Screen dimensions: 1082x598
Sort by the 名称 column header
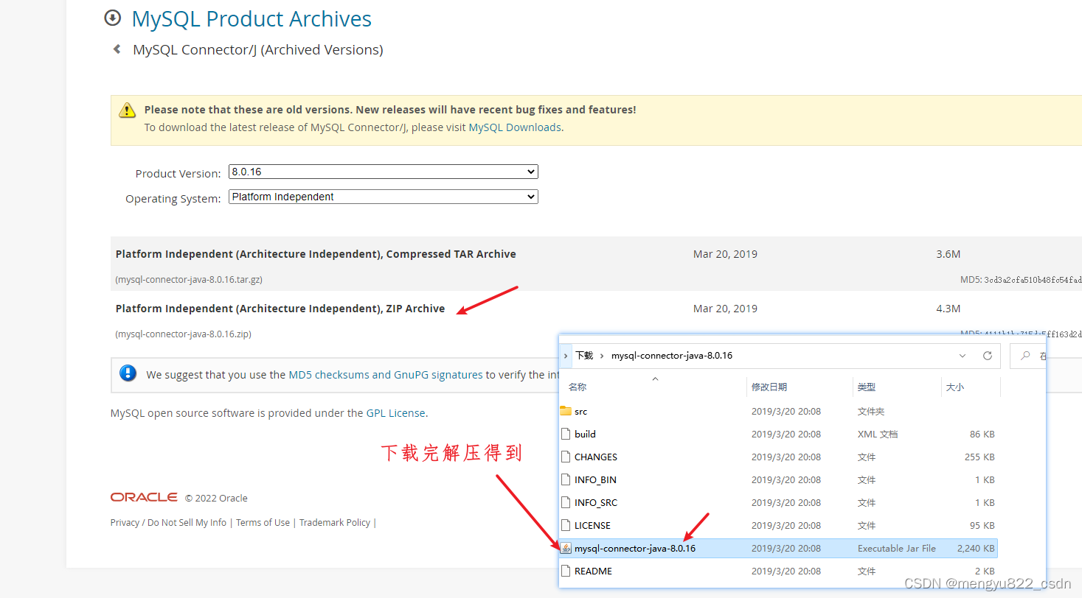coord(578,387)
